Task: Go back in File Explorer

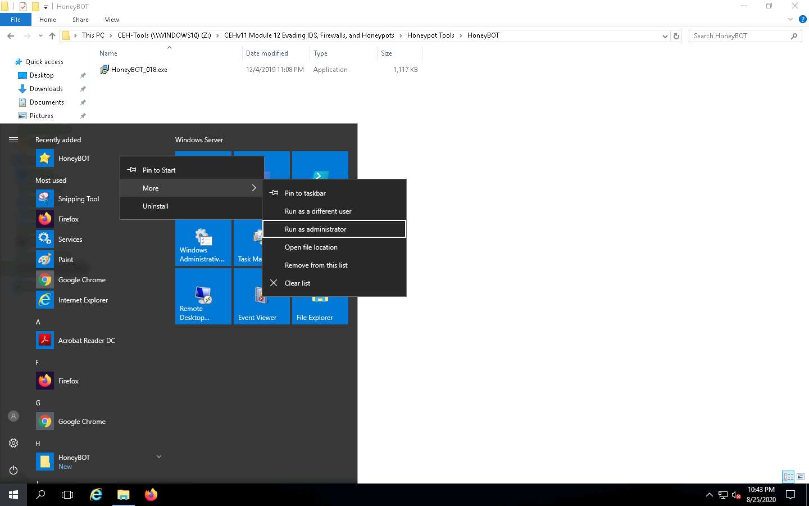Action: coord(11,36)
